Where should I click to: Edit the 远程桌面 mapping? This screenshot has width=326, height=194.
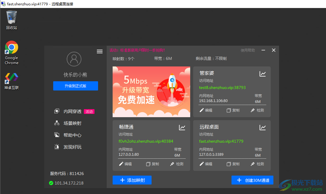[x=206, y=164]
